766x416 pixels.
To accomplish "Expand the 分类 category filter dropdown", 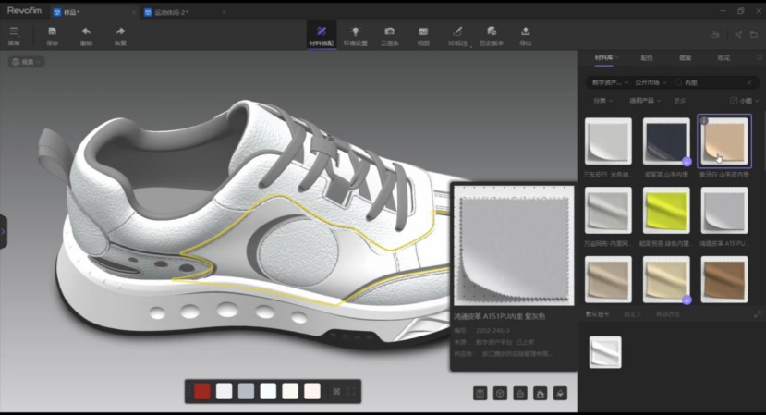I will point(602,100).
